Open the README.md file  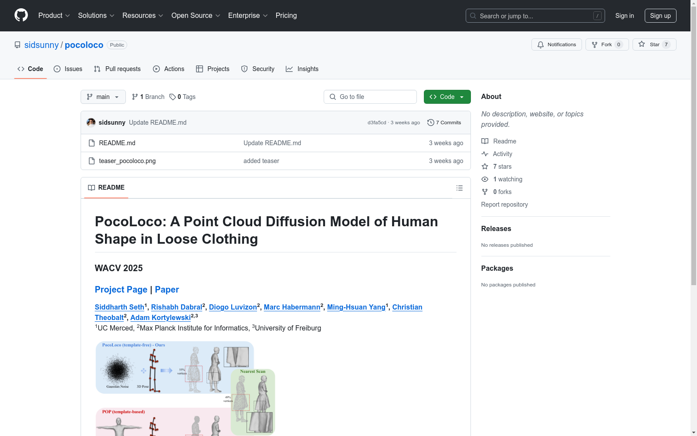117,143
